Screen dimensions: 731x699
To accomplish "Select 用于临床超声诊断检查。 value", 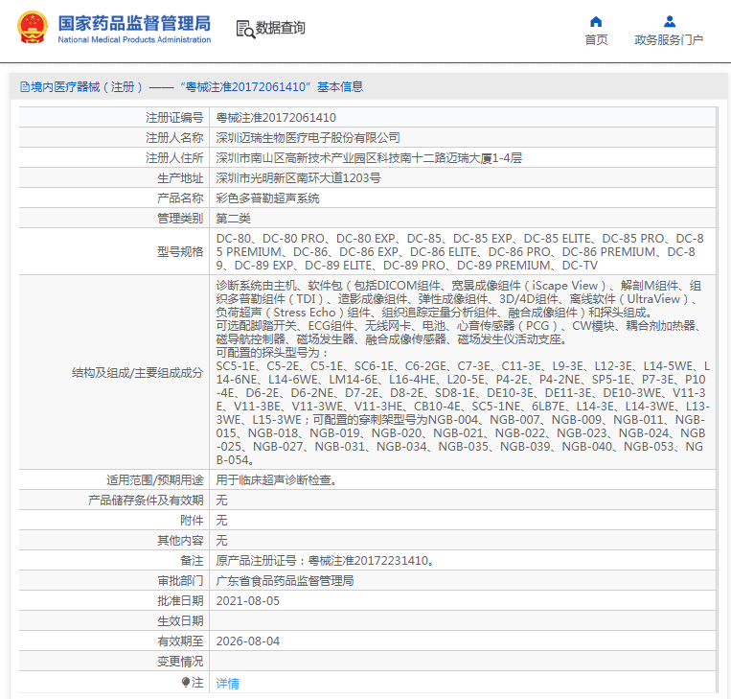I will pos(277,479).
